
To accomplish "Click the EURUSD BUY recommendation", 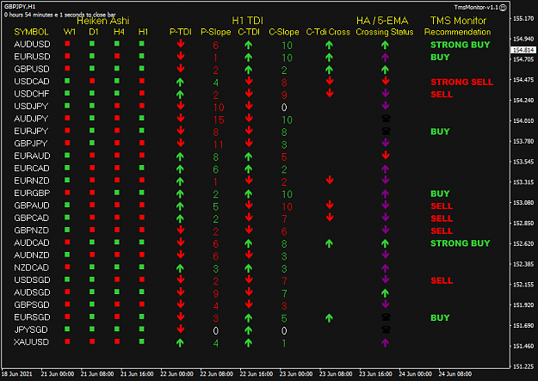I will pyautogui.click(x=440, y=57).
